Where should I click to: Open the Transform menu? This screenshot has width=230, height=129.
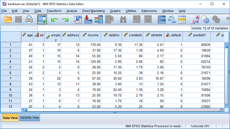click(54, 11)
